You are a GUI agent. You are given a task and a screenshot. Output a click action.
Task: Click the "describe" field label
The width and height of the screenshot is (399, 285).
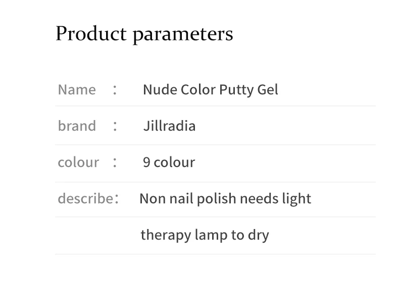coord(85,198)
